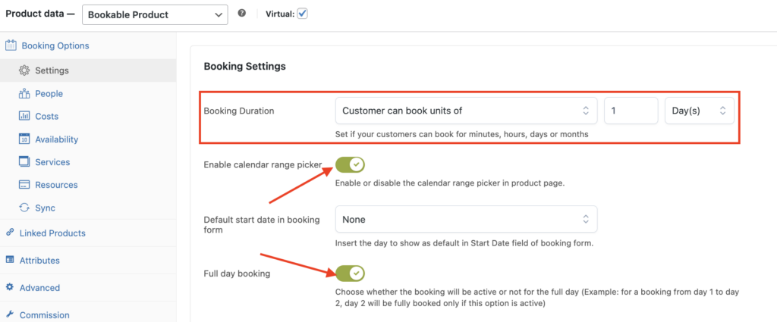Click the help question mark icon
Screen dimensions: 777x322
[242, 14]
